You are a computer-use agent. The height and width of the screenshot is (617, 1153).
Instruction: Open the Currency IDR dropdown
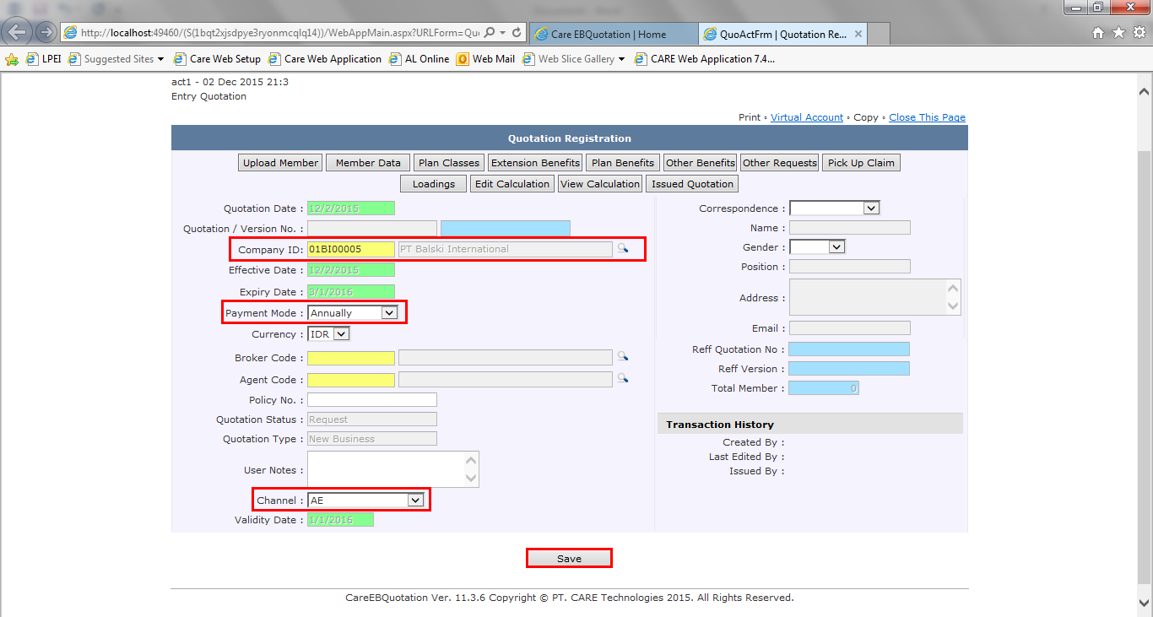(x=340, y=334)
